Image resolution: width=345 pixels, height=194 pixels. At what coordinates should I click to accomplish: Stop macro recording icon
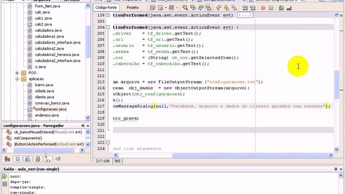tap(271, 8)
